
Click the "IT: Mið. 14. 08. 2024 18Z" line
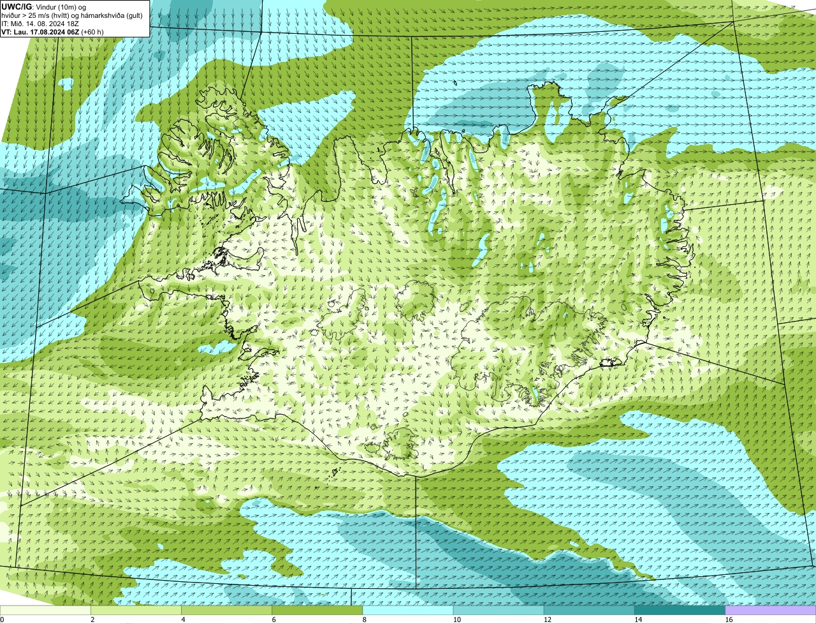pos(41,24)
